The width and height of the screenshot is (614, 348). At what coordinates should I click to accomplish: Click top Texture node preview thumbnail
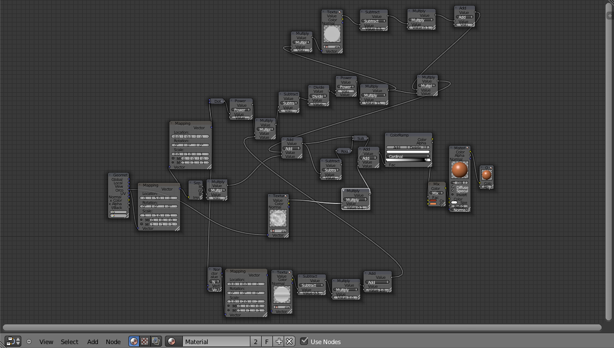point(332,34)
